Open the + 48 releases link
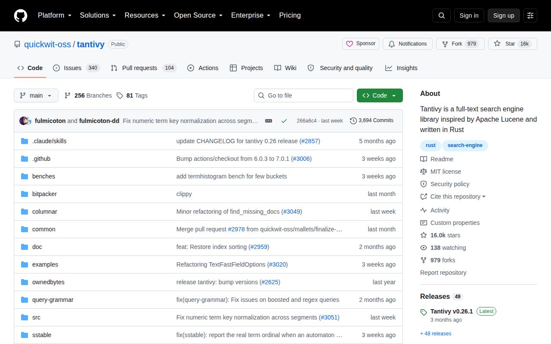 point(436,334)
